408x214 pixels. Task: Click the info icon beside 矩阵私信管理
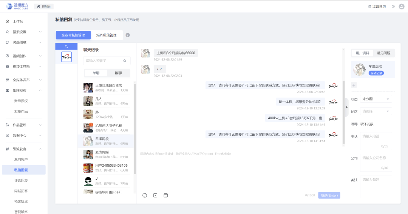tap(128, 35)
